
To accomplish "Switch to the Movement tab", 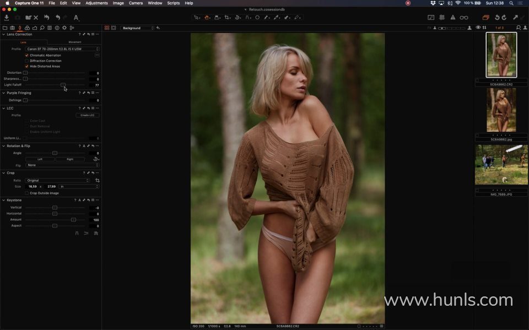I will tap(75, 42).
